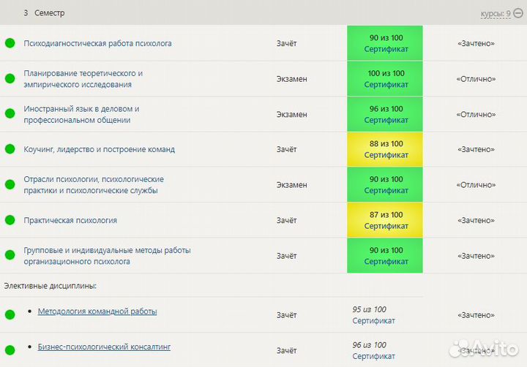Click «Зачтено» grade for Психодиагностическая работа психолога
The width and height of the screenshot is (527, 367).
[x=476, y=43]
